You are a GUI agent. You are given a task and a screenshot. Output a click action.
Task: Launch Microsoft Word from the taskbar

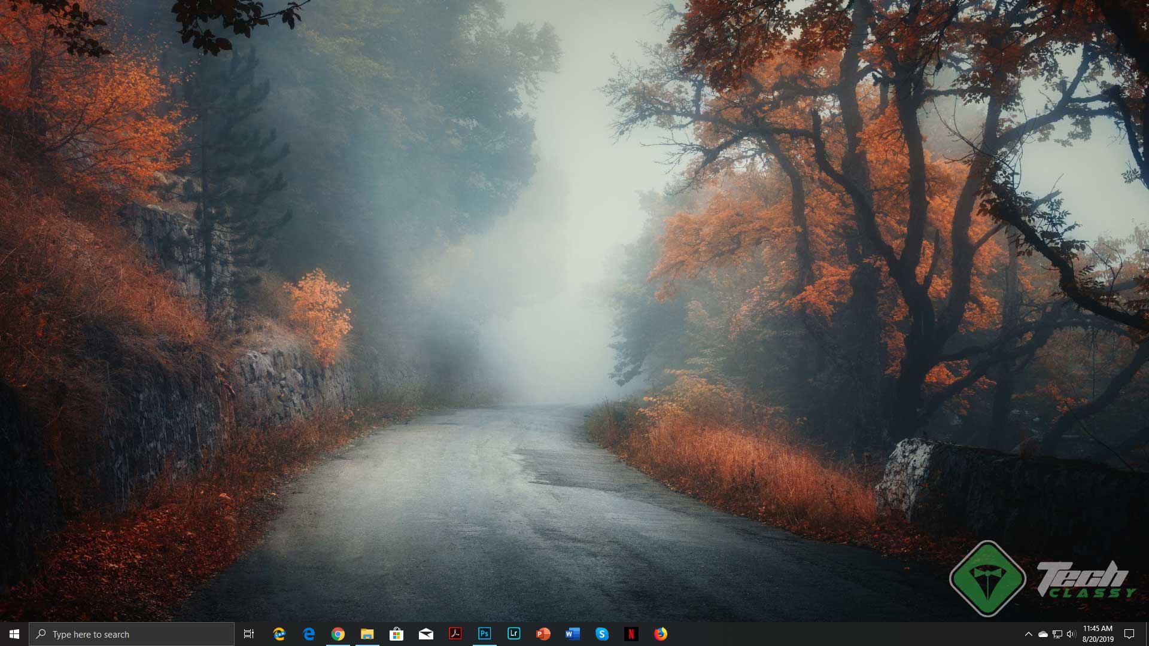(572, 634)
